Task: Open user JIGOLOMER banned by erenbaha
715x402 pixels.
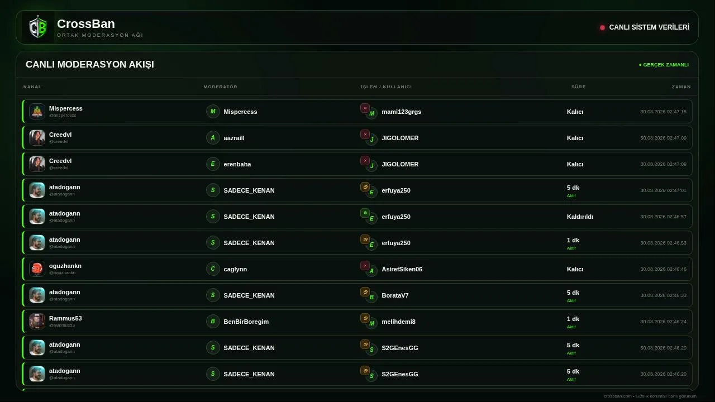Action: (400, 164)
